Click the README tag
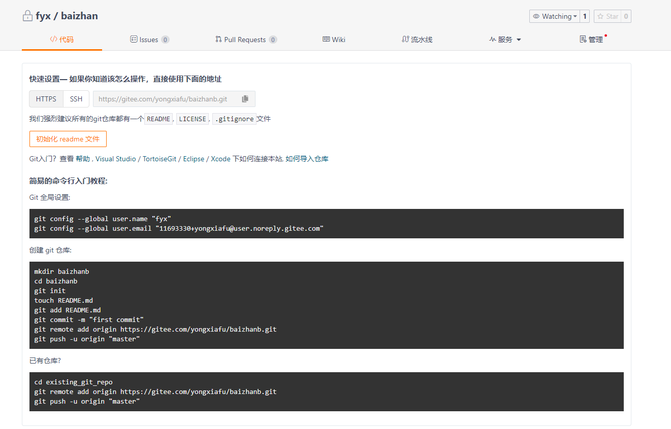The height and width of the screenshot is (429, 671). tap(158, 119)
